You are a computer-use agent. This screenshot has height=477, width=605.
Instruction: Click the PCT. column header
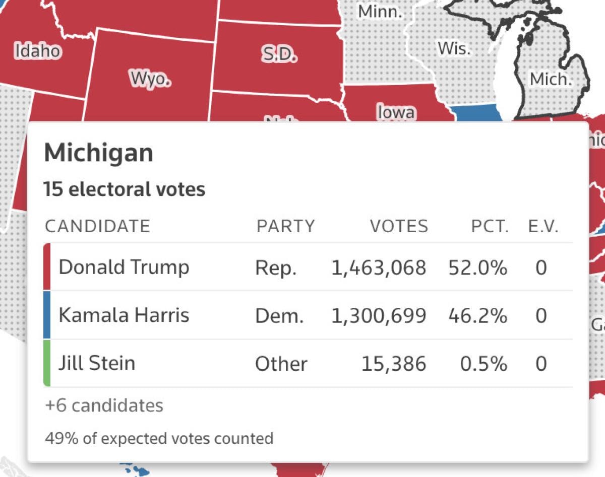pos(490,226)
